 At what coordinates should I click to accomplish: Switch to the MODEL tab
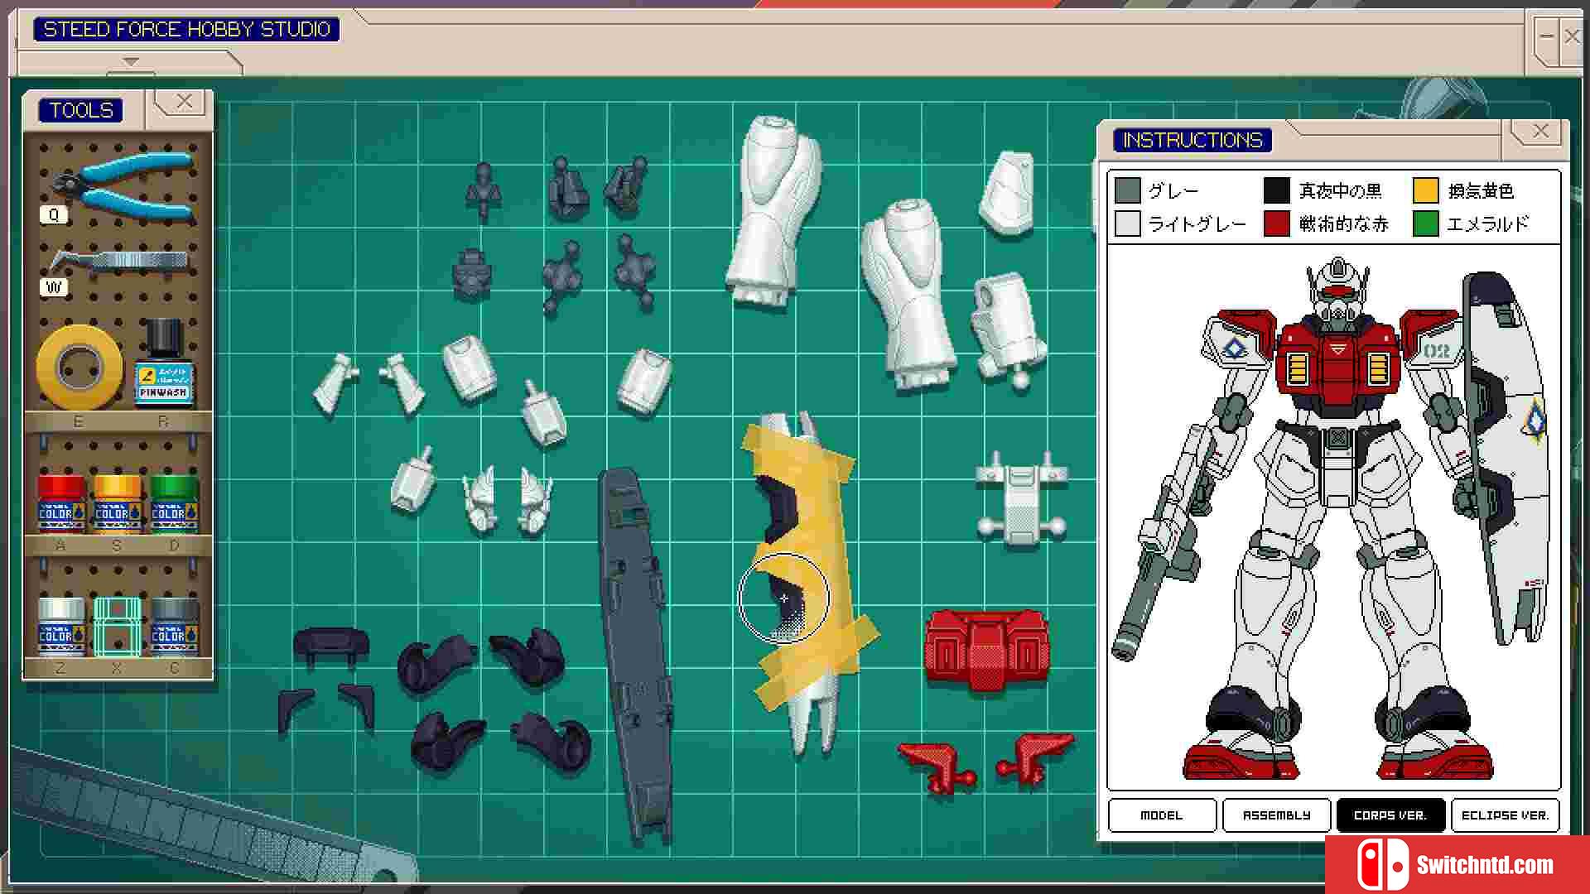1161,815
